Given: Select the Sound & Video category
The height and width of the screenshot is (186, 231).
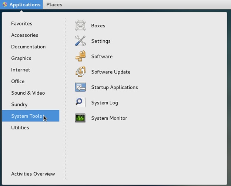Looking at the screenshot, I should 28,93.
